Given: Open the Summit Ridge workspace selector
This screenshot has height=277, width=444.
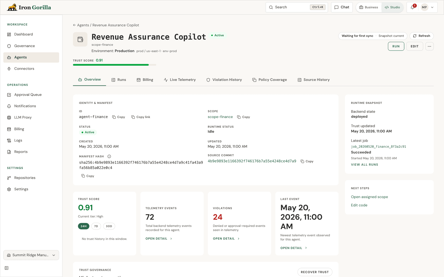Looking at the screenshot, I should point(31,255).
